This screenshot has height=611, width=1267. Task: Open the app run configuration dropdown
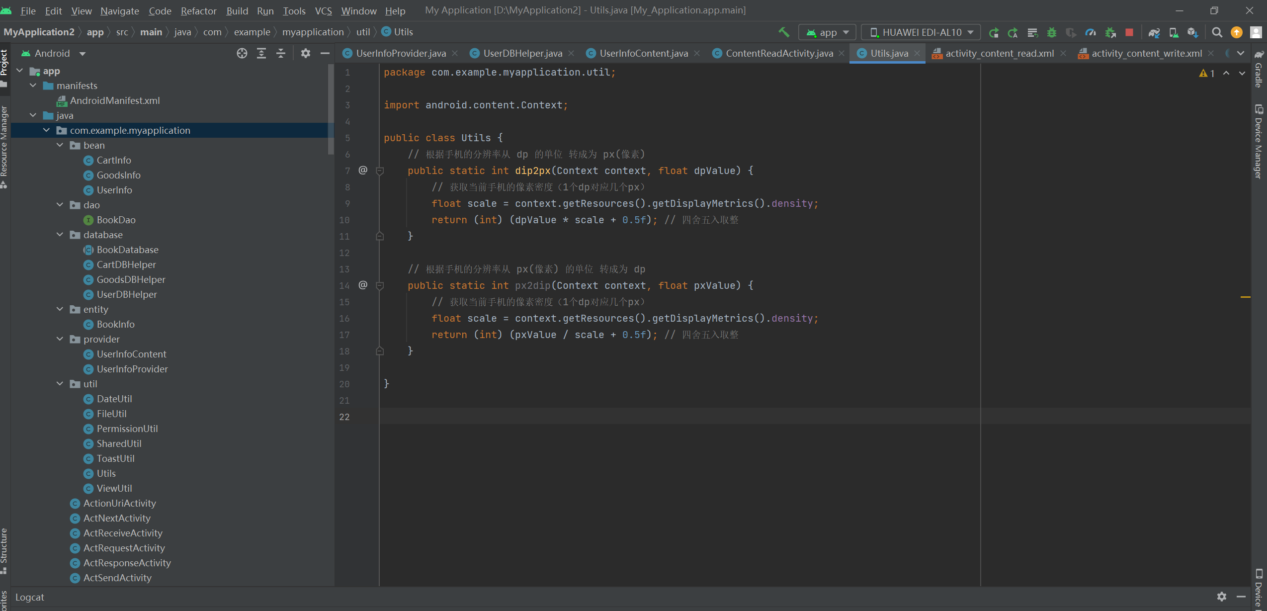(x=828, y=32)
